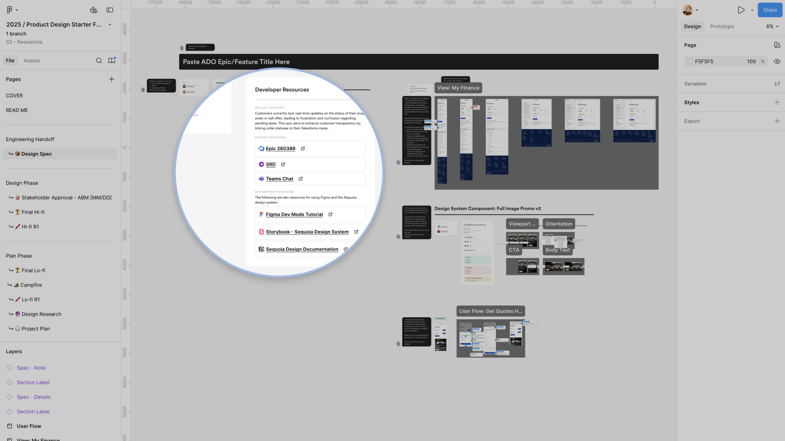Open the libraries book icon
Viewport: 785px width, 441px height.
[111, 60]
